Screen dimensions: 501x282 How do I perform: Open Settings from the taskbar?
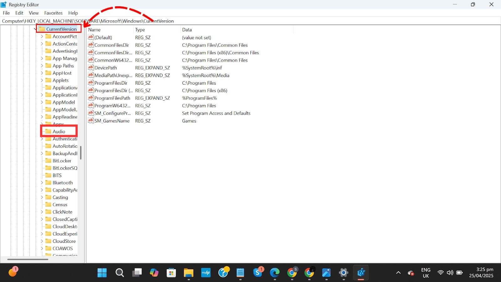(343, 273)
